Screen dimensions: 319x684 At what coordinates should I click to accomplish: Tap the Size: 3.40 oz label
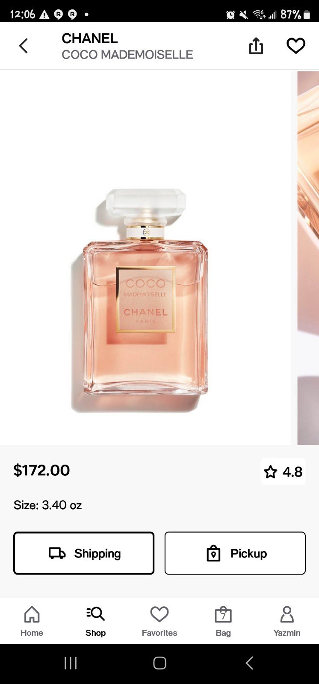(47, 505)
